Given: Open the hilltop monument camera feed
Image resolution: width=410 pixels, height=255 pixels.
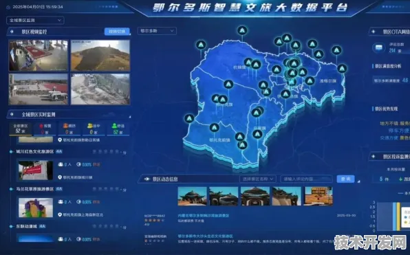Looking at the screenshot, I should tap(100, 56).
